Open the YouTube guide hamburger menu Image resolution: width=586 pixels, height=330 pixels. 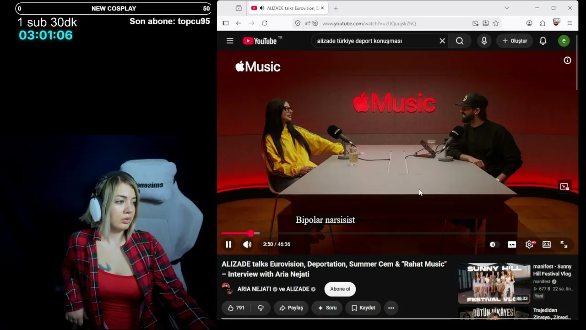(230, 41)
